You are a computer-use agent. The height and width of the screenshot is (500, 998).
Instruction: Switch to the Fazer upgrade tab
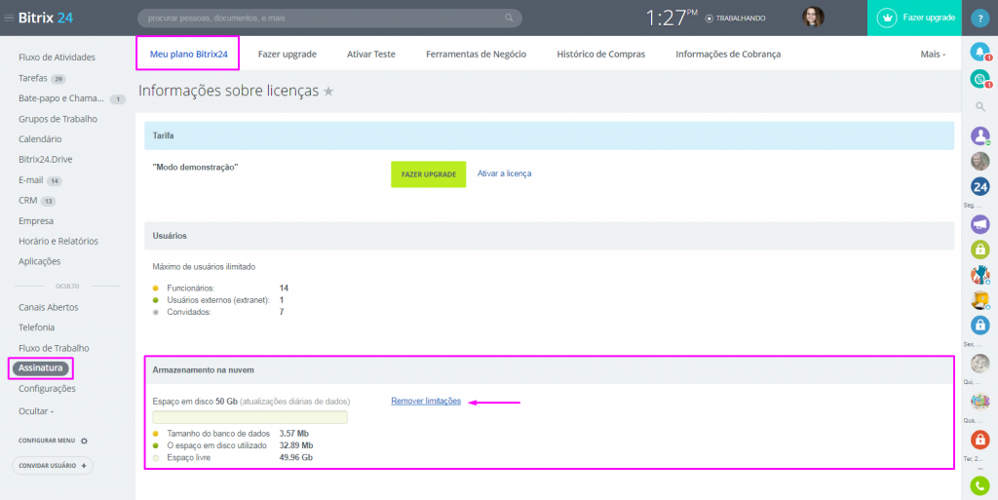[288, 54]
